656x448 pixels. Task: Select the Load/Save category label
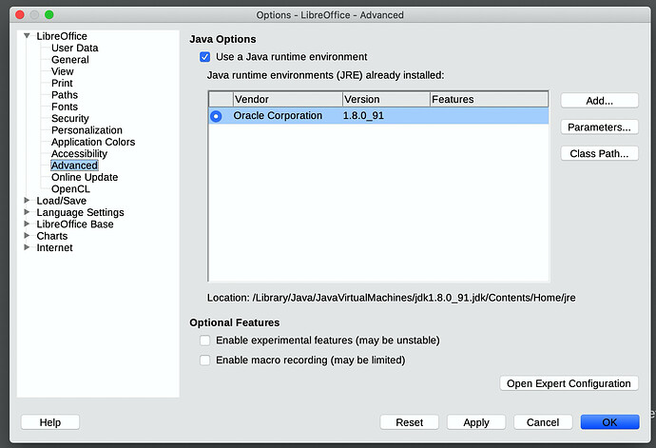[62, 201]
